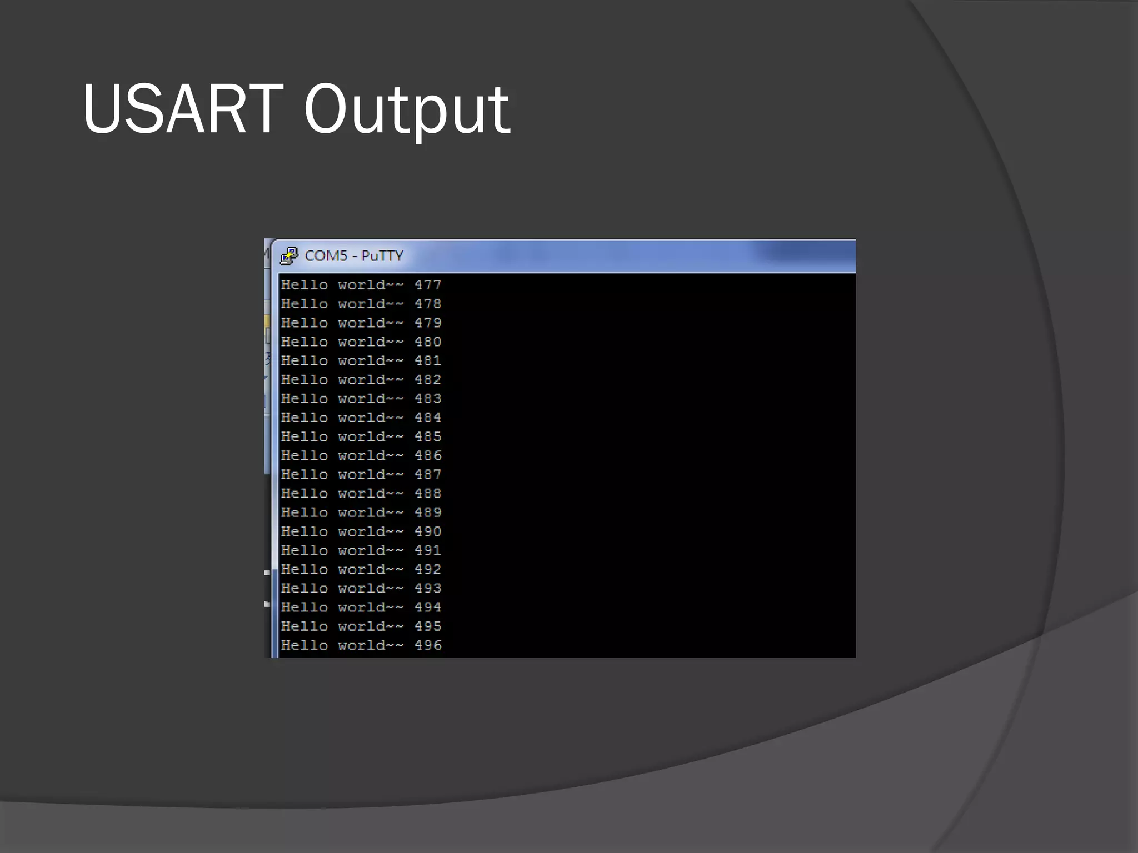Click the 'COM5 - PuTTY' window title

click(354, 255)
